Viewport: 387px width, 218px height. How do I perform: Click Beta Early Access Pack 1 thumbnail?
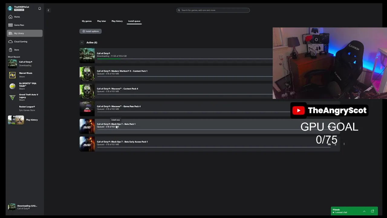point(87,144)
